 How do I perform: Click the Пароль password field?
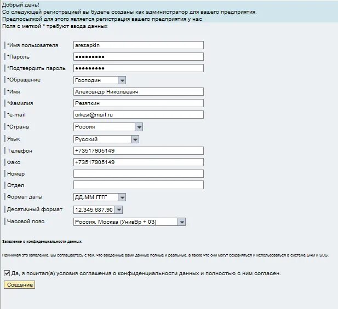click(x=138, y=57)
